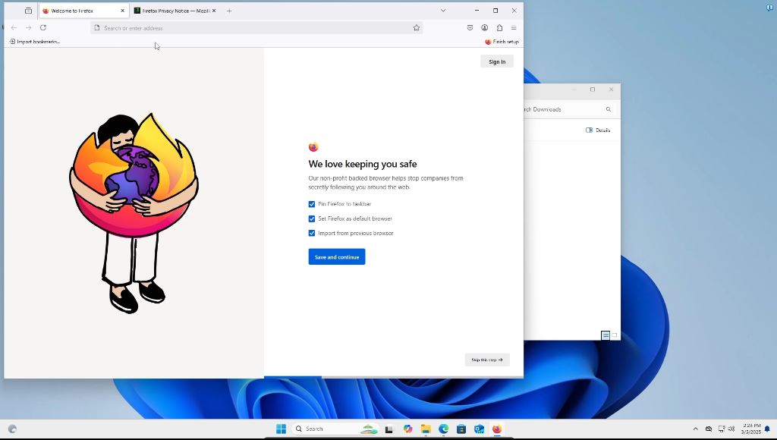Uncheck Import from previous browser
This screenshot has width=777, height=440.
coord(312,233)
